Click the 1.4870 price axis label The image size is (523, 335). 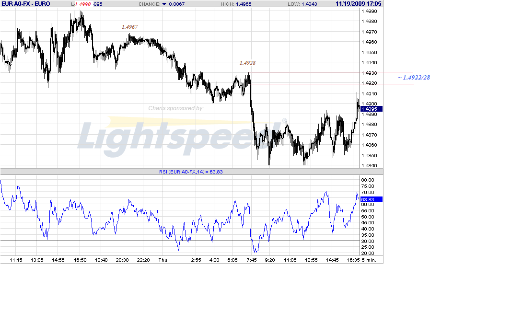coord(369,135)
